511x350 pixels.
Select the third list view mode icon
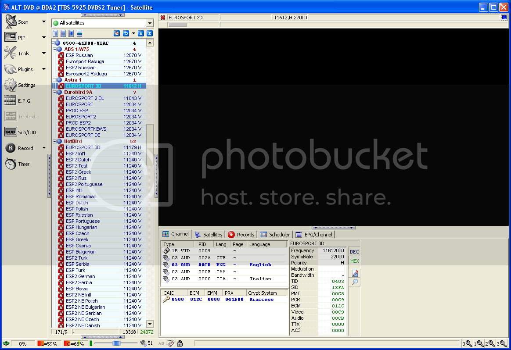(x=71, y=33)
